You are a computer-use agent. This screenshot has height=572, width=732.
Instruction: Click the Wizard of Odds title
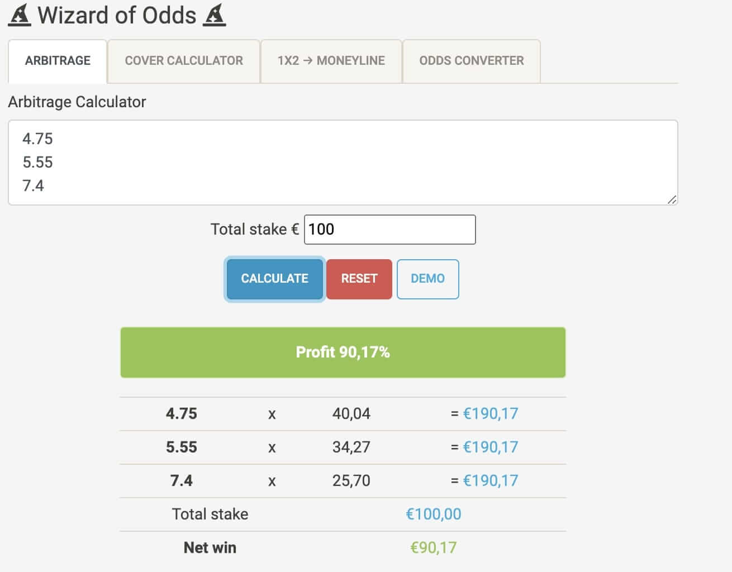(117, 15)
